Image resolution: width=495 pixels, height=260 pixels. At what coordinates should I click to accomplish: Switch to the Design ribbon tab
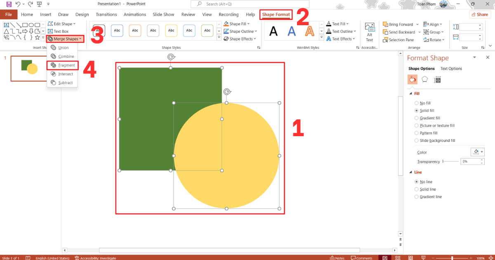(x=82, y=14)
